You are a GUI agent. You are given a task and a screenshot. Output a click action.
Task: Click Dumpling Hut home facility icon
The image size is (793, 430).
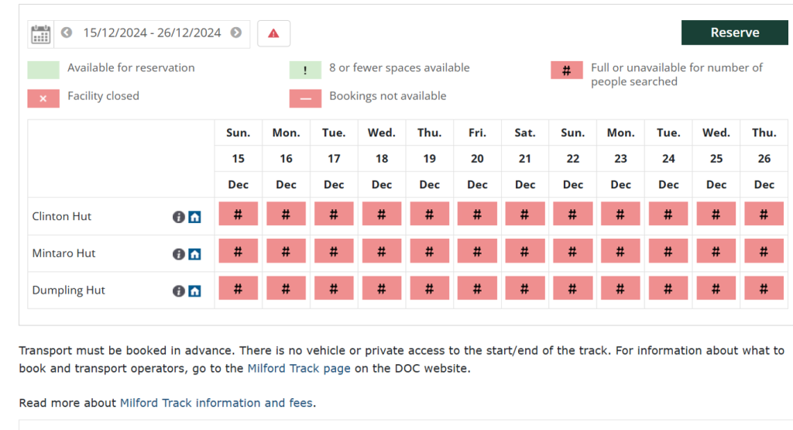point(194,291)
